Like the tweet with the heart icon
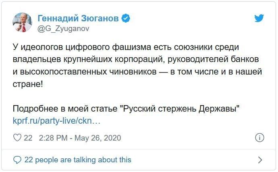 pyautogui.click(x=17, y=138)
